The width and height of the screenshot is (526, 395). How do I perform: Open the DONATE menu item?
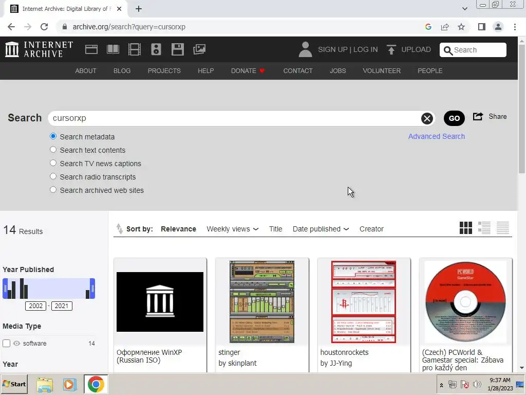click(x=248, y=71)
